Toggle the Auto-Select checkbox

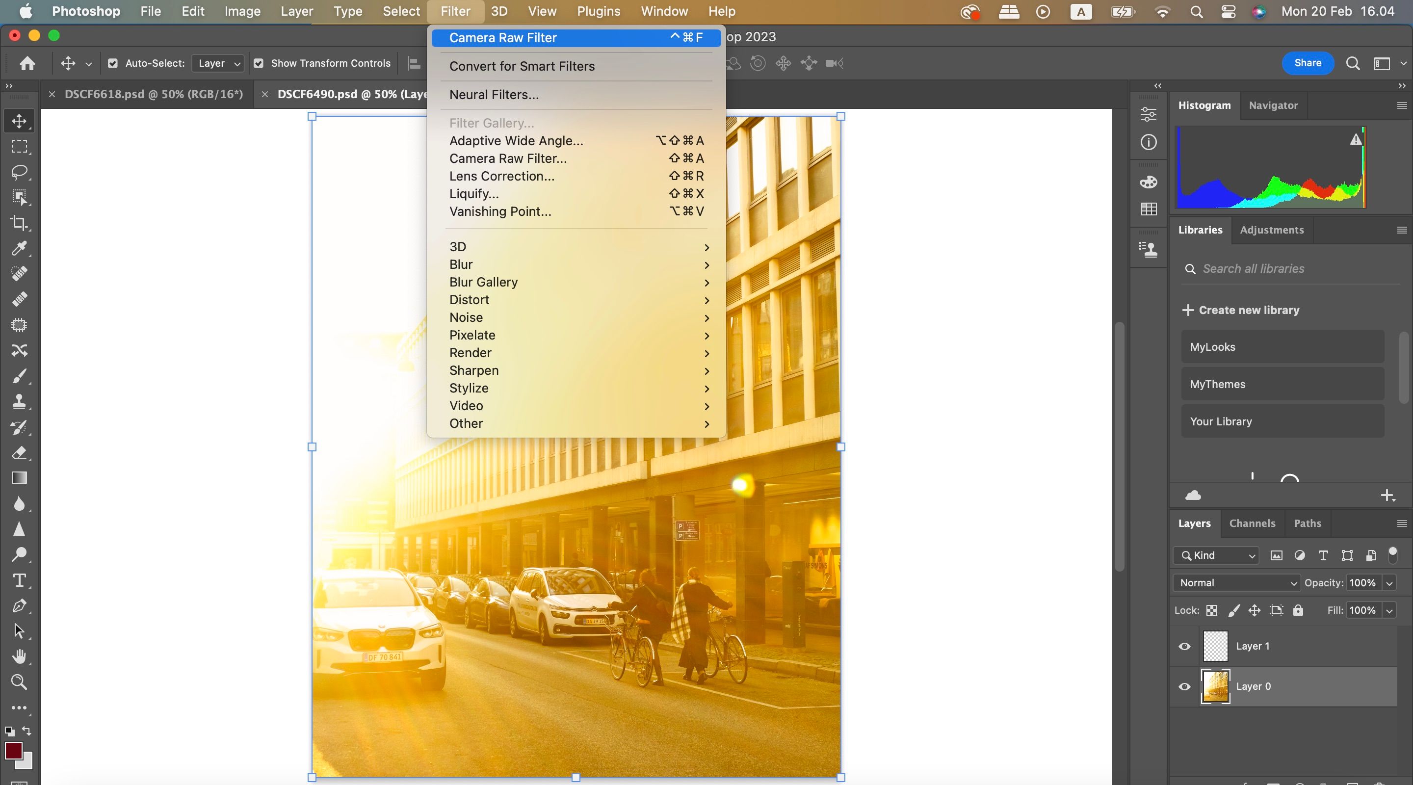[x=112, y=63]
